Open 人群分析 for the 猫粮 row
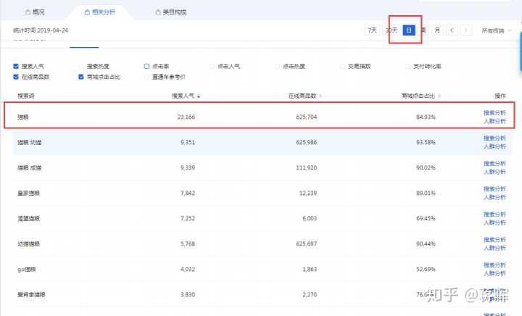 click(x=494, y=120)
